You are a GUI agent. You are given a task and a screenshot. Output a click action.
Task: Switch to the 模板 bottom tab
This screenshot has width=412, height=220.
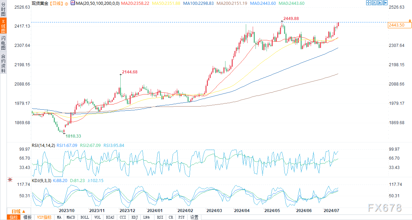[x=27, y=217]
